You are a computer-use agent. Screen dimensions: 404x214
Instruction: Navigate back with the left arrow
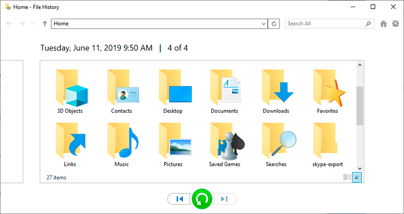(x=9, y=24)
